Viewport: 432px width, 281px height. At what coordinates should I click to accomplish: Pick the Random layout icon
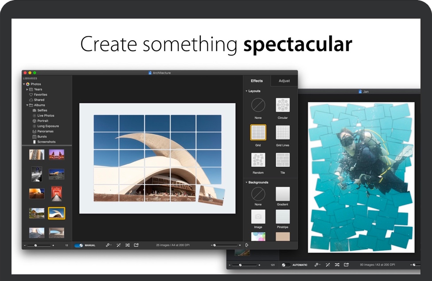click(x=258, y=160)
